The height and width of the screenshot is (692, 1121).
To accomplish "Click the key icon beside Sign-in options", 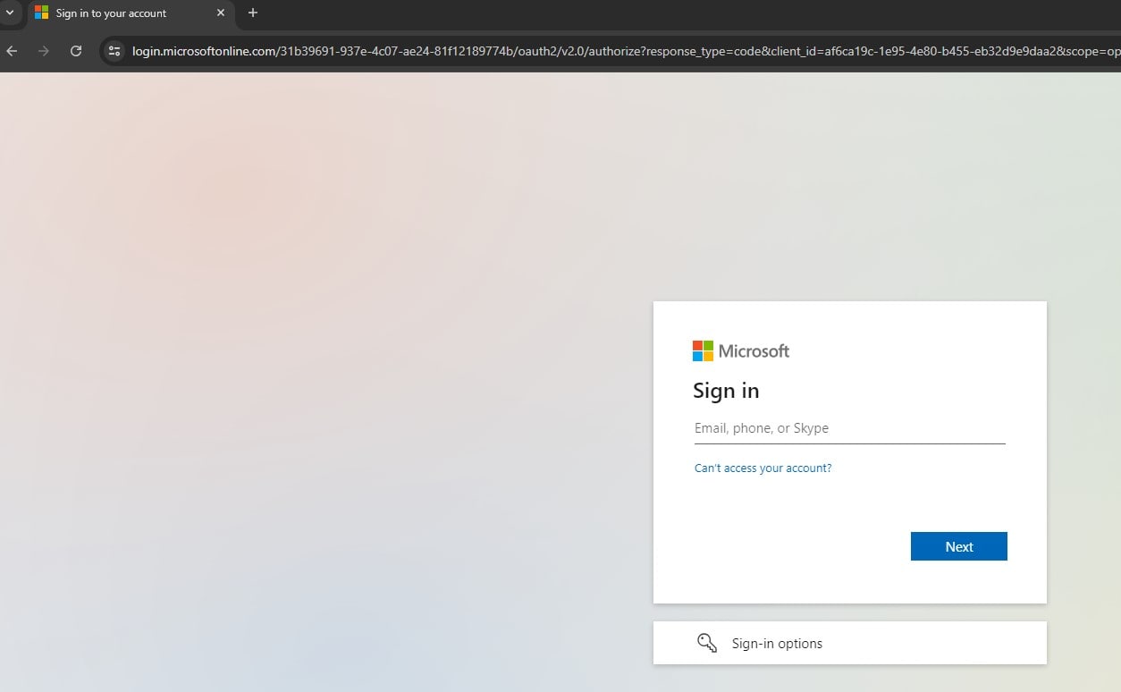I will coord(707,643).
